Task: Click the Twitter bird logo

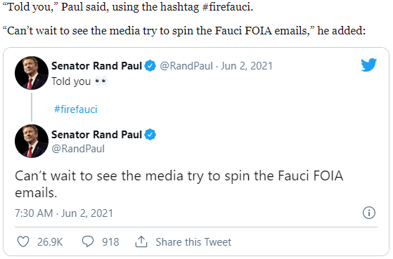Action: pos(368,65)
